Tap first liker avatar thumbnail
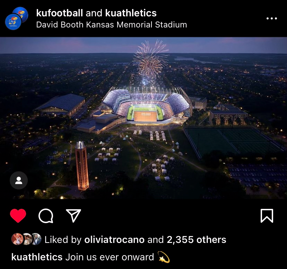 point(17,239)
